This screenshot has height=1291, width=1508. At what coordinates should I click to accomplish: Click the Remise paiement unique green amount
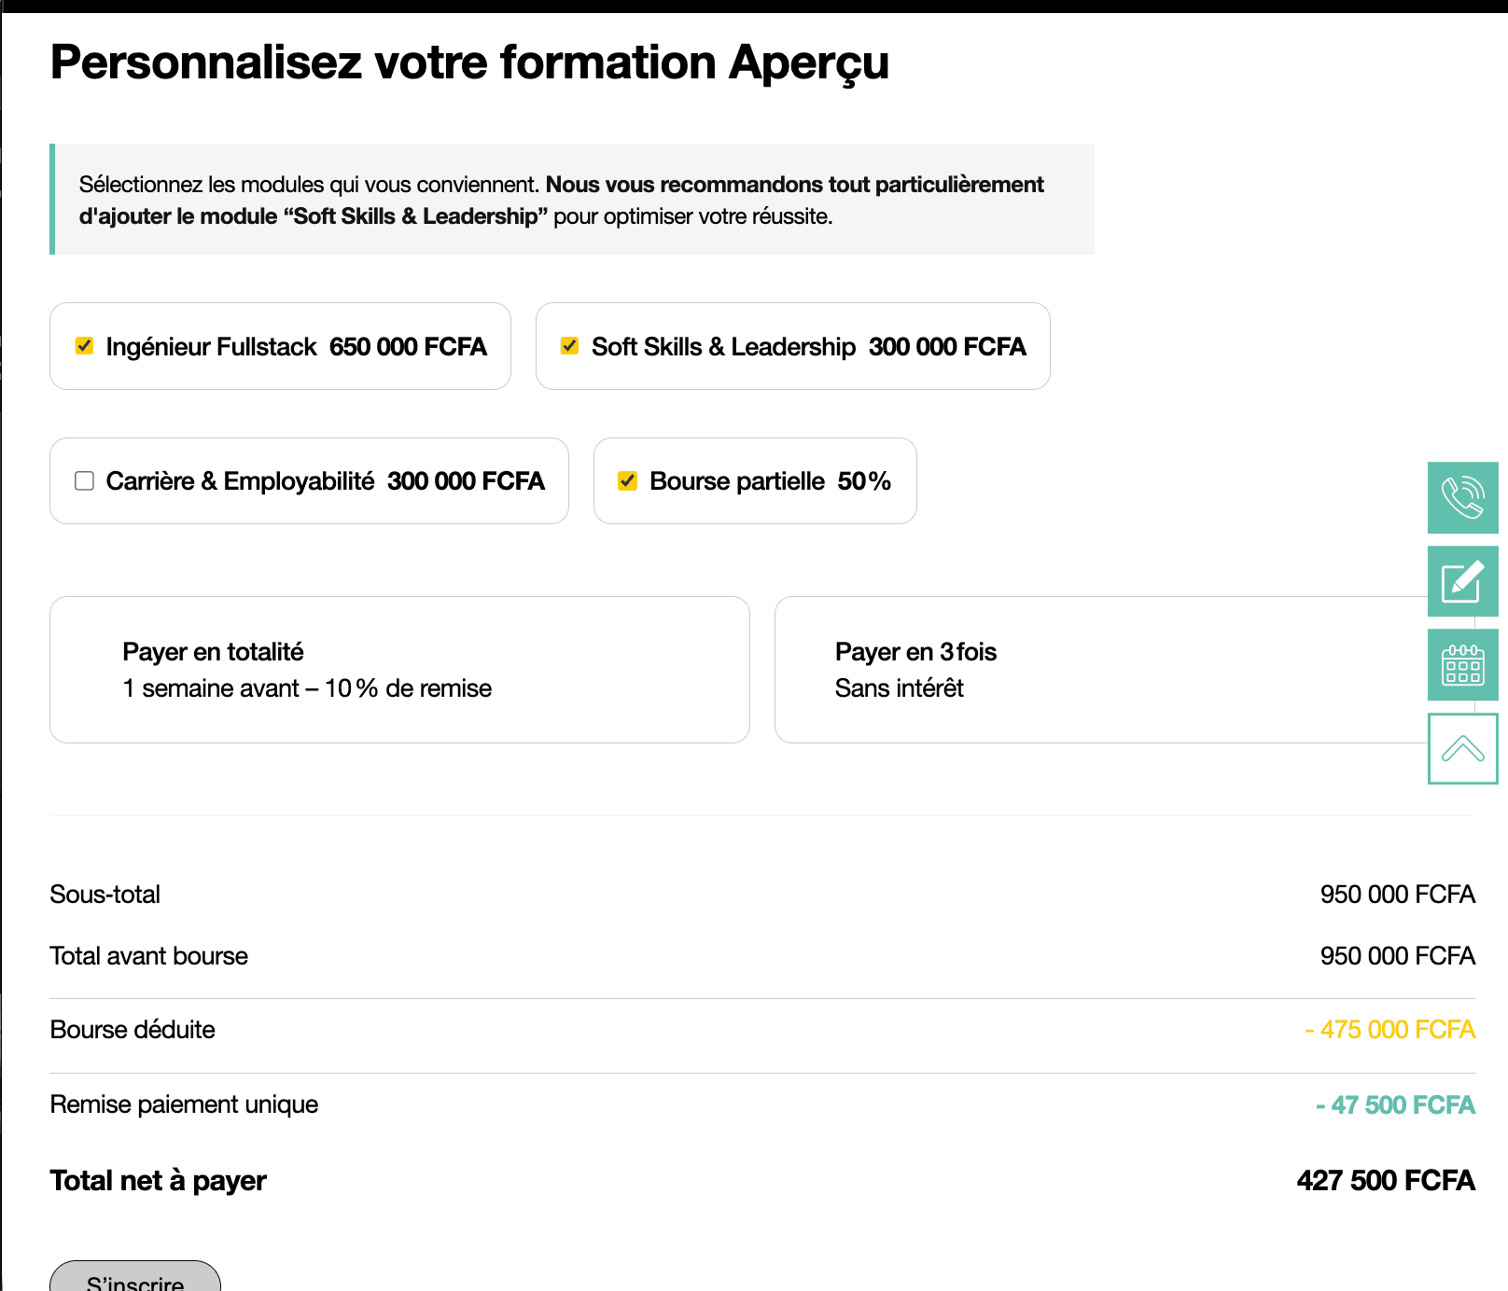point(1395,1105)
